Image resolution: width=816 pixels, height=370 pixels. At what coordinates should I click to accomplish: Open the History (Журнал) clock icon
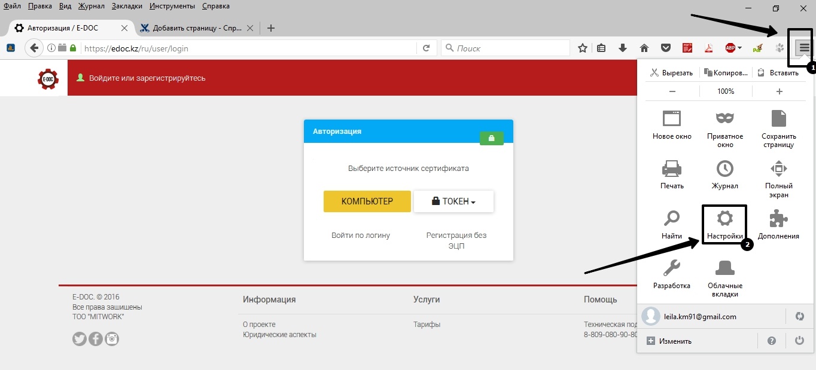724,170
